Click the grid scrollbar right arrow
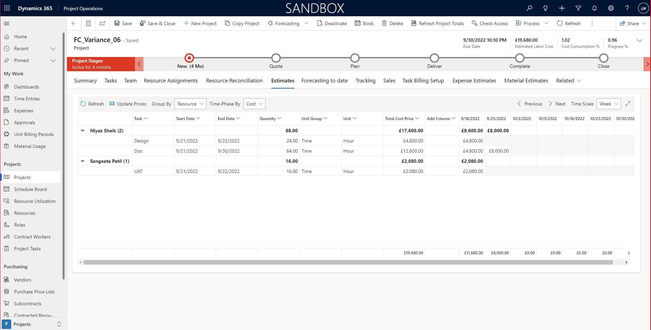This screenshot has width=651, height=330. point(626,263)
